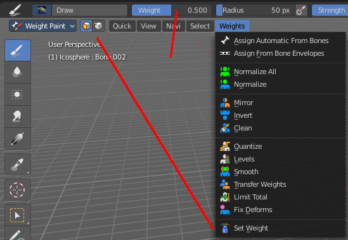Select the Blur tool (water drop icon)
This screenshot has height=240, width=348.
[x=18, y=72]
